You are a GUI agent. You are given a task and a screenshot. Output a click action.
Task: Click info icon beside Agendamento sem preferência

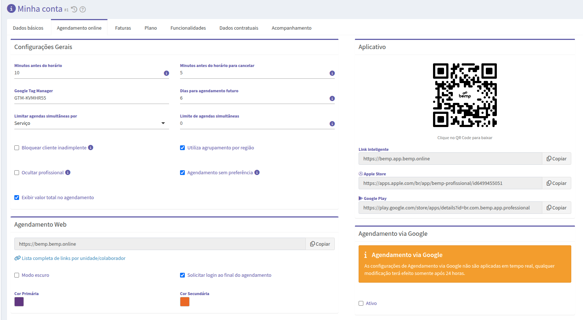coord(257,172)
